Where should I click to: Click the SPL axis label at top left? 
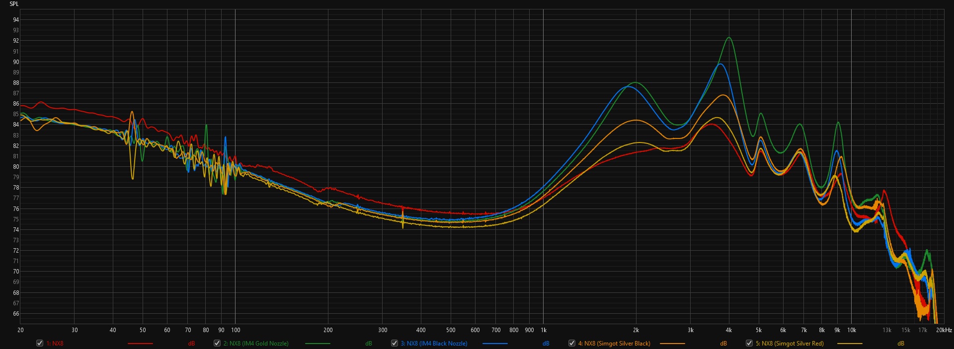pos(14,4)
